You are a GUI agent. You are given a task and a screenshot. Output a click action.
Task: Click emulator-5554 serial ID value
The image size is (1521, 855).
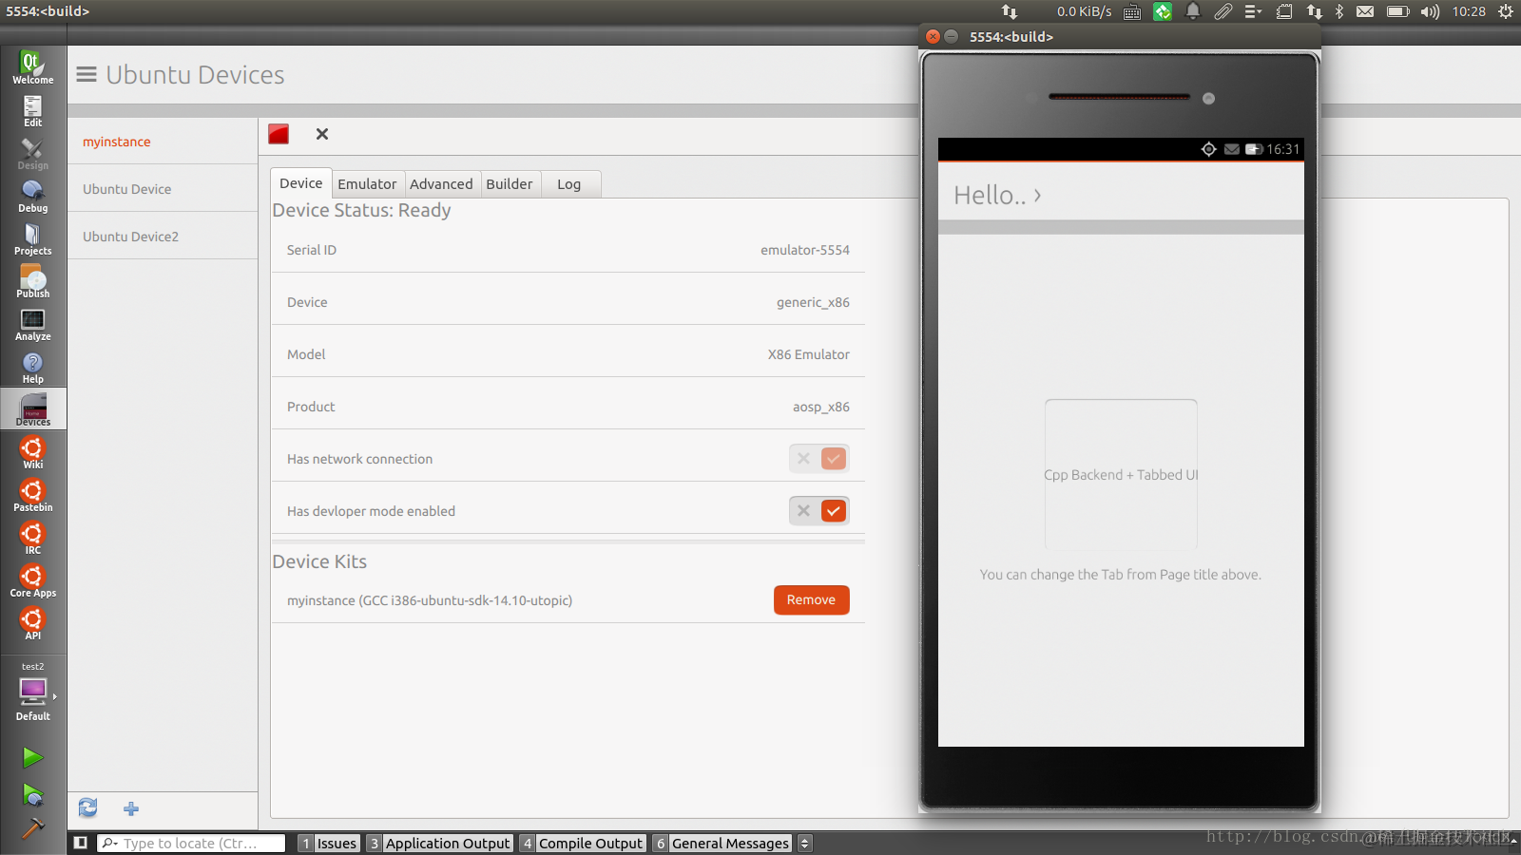[x=805, y=250]
